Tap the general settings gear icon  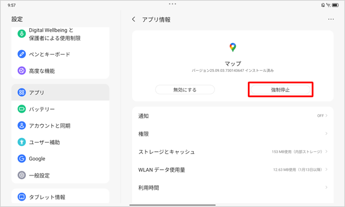pos(22,175)
